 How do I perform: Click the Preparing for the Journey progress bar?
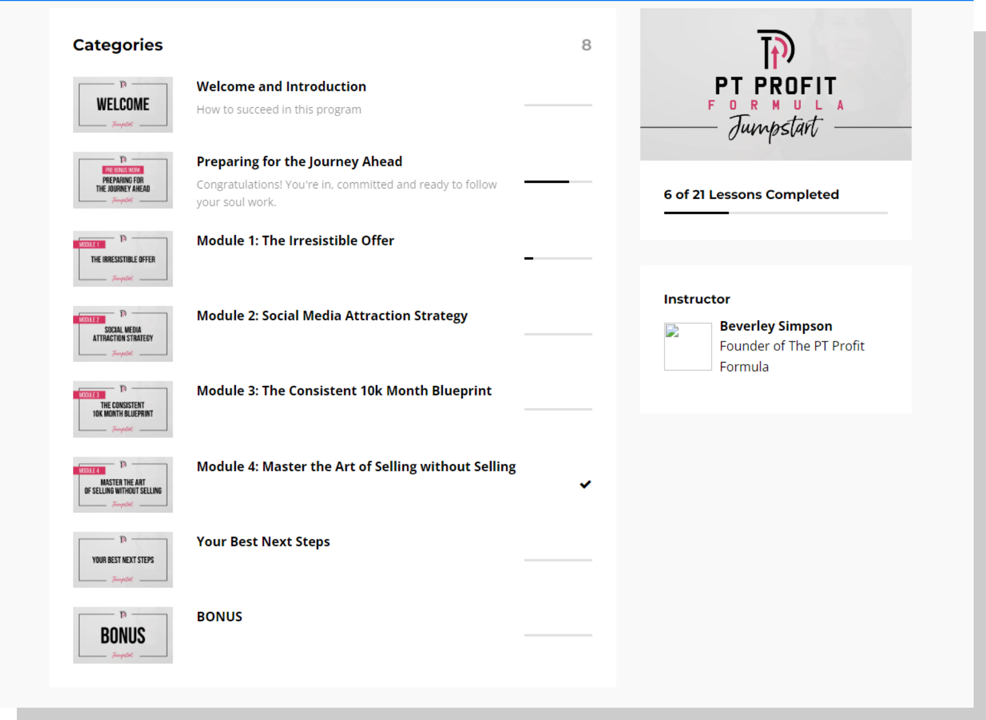coord(558,182)
